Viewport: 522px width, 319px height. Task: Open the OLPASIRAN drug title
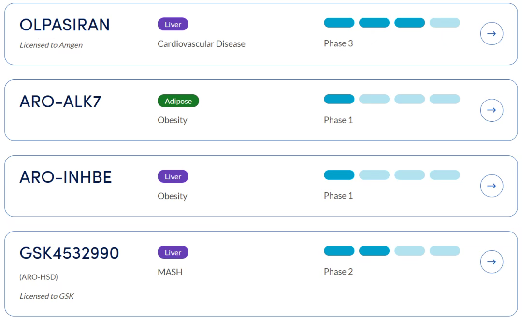click(x=64, y=25)
